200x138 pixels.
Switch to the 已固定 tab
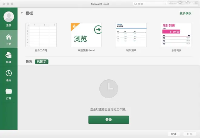(x=42, y=62)
